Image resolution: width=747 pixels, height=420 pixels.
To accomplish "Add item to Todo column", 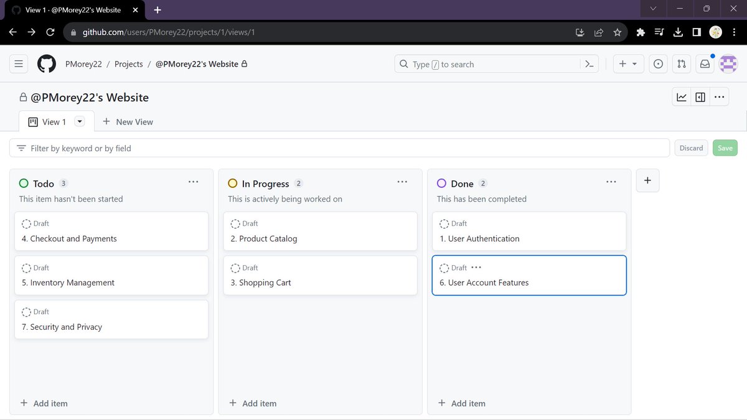I will 44,403.
